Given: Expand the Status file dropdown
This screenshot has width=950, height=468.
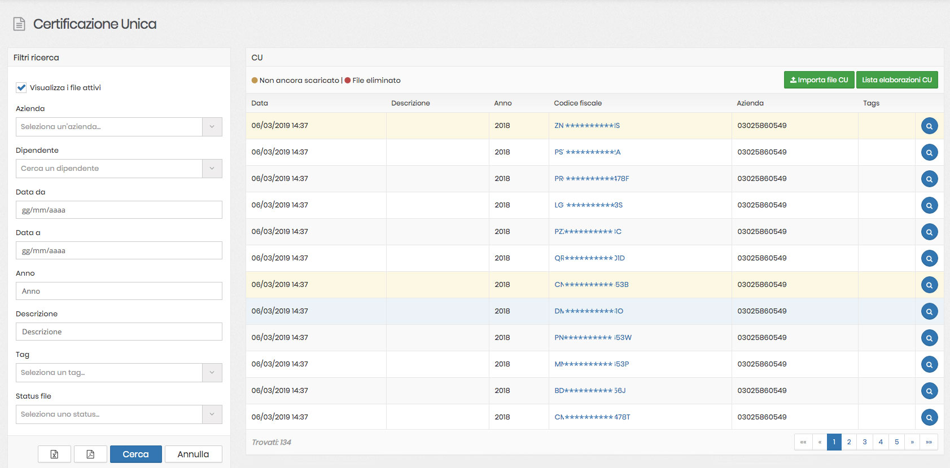Looking at the screenshot, I should (212, 414).
